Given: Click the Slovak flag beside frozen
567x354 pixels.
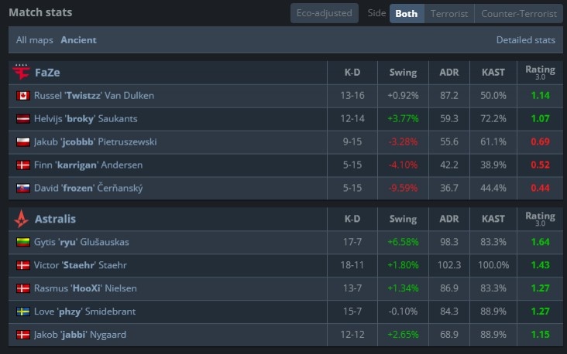Looking at the screenshot, I should 23,189.
